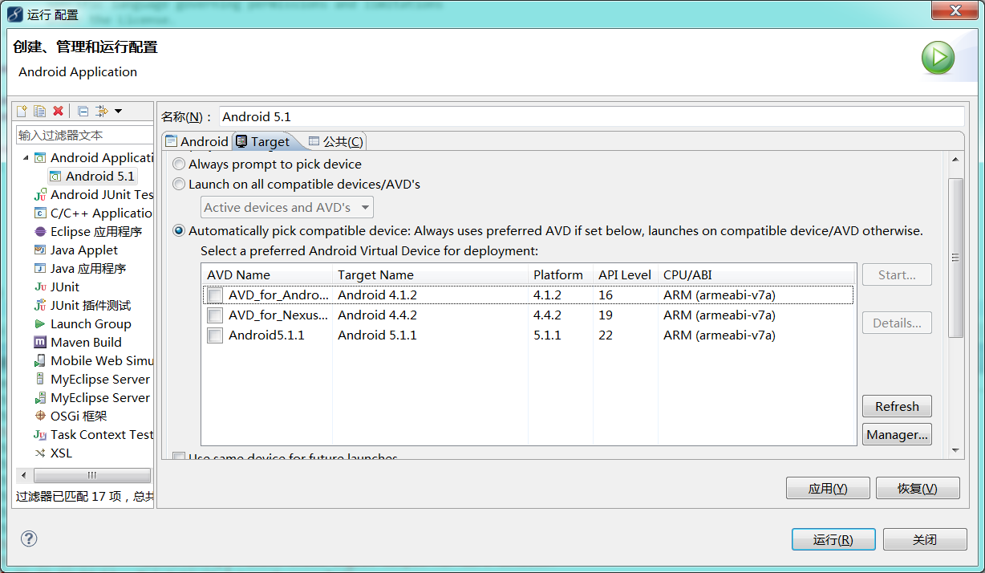Click the 恢复(V) revert button
Screen dimensions: 985x573
[918, 488]
